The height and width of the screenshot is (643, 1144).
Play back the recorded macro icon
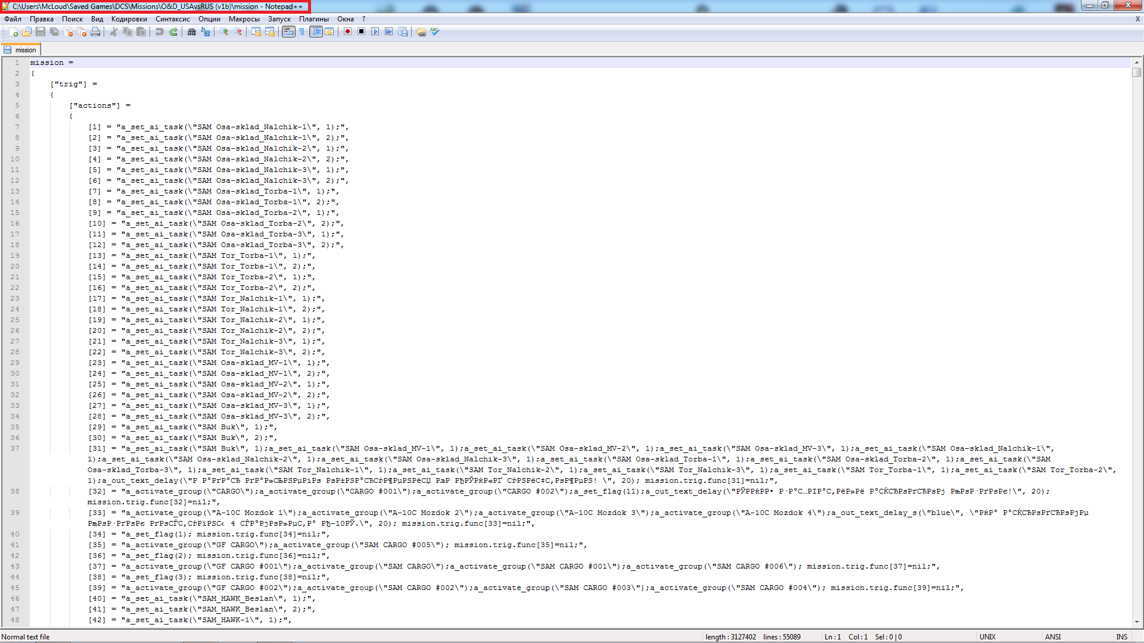(x=375, y=32)
